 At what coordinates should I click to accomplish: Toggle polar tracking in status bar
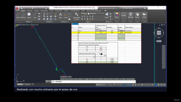point(114,85)
